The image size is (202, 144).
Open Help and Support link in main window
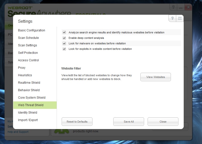coord(18,132)
